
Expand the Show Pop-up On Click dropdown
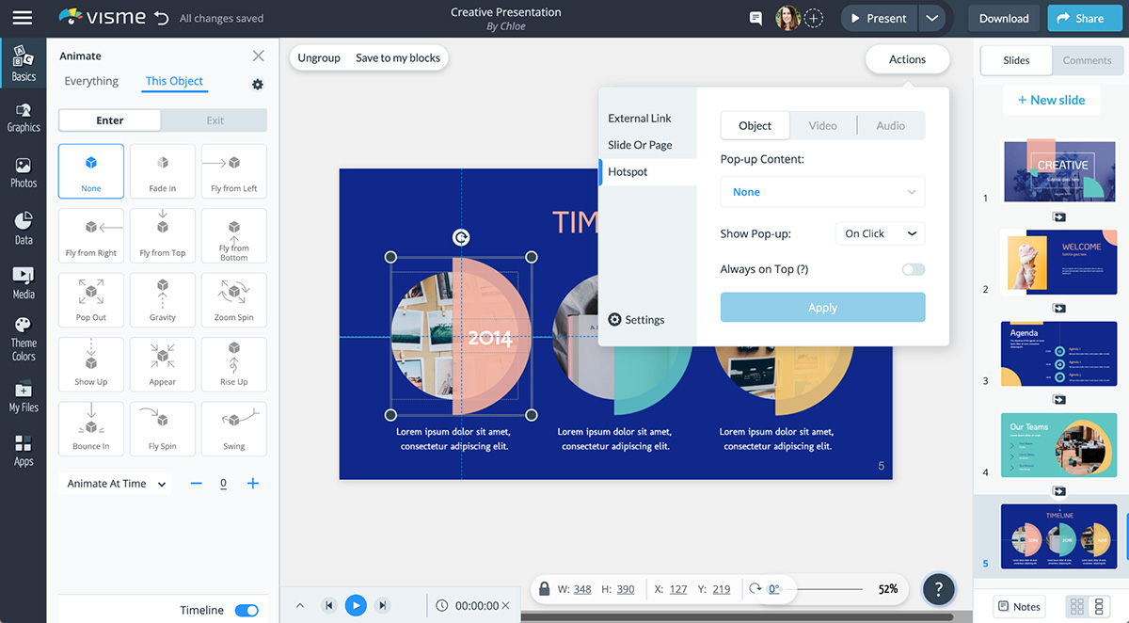[880, 233]
